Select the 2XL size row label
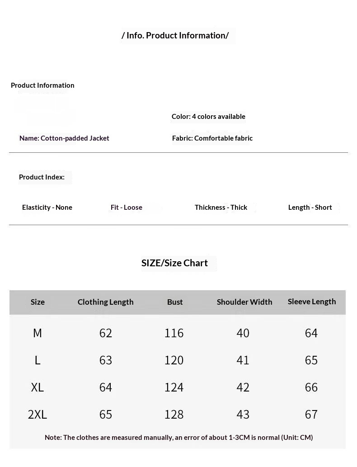 [x=38, y=414]
